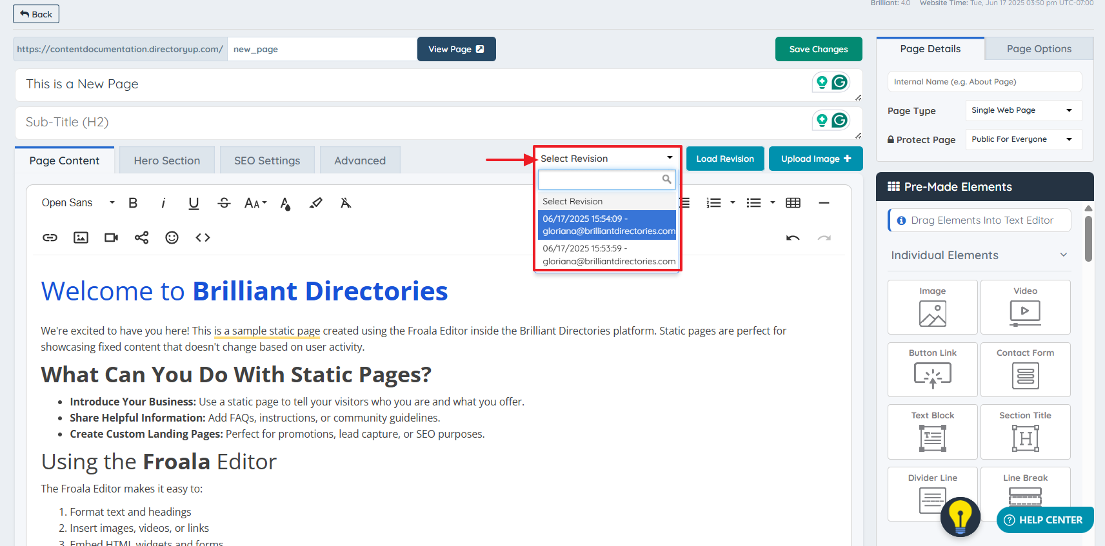
Task: Apply unordered bullet list formatting
Action: [x=753, y=203]
